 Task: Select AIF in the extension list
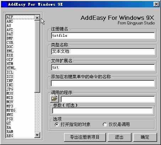(x=20, y=17)
